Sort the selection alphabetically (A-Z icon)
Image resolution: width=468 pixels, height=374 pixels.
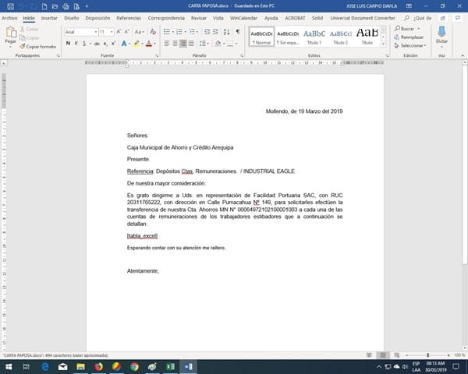click(226, 32)
